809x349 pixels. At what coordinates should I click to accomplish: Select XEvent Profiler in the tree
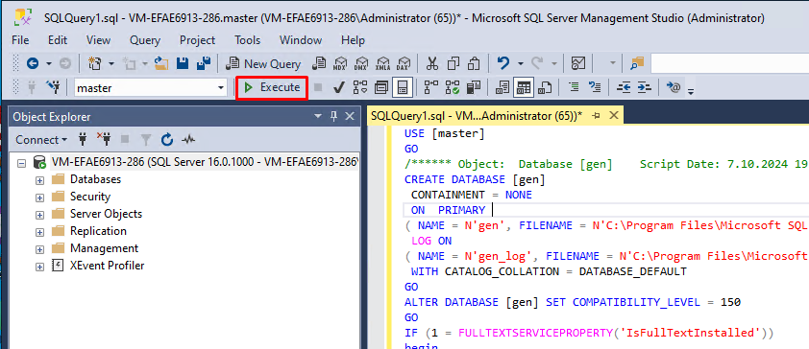point(108,266)
